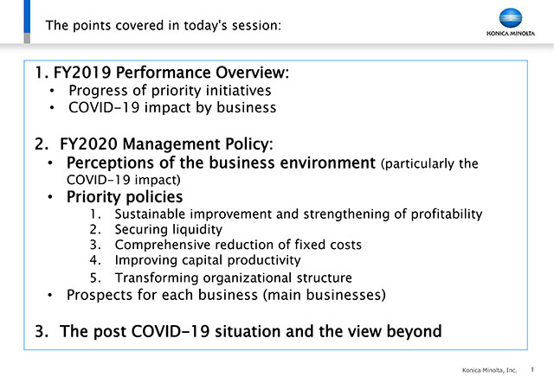This screenshot has width=554, height=383.
Task: Select Sustainable improvement and strengthening of profitability
Action: 299,214
